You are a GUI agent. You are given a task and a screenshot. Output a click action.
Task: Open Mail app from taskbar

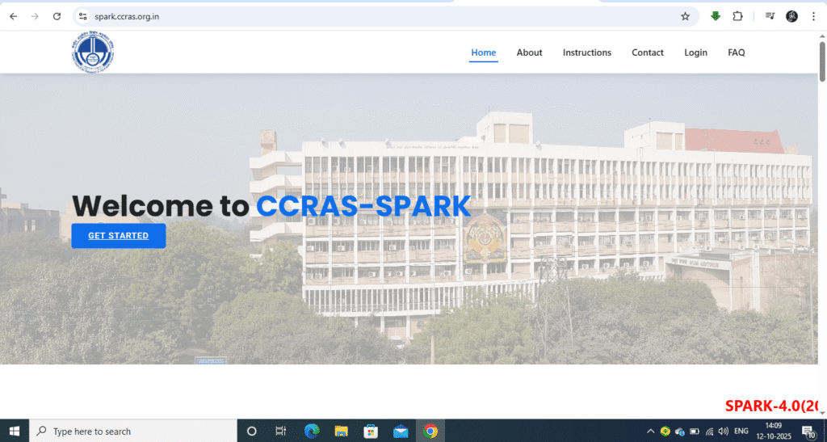coord(401,431)
